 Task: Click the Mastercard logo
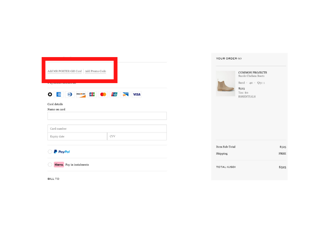[x=103, y=94]
